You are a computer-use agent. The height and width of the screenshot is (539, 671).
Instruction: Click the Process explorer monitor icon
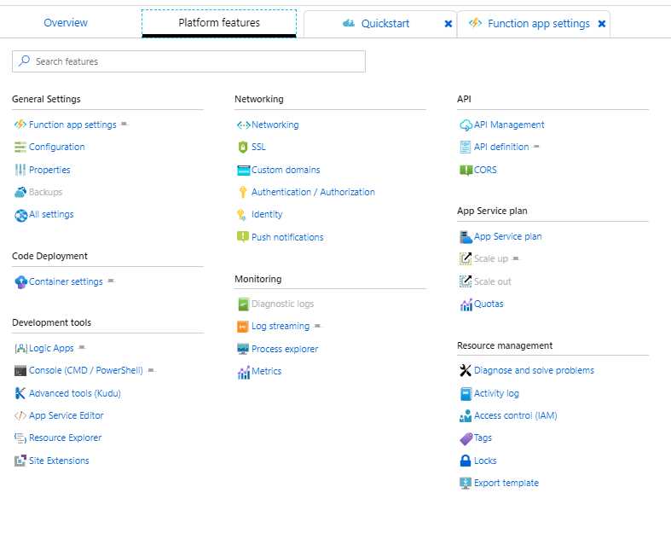pos(243,350)
